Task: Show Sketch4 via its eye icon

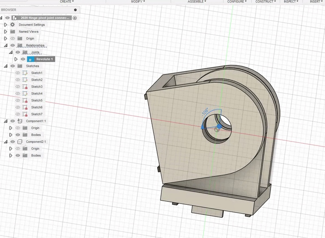Action: click(18, 94)
